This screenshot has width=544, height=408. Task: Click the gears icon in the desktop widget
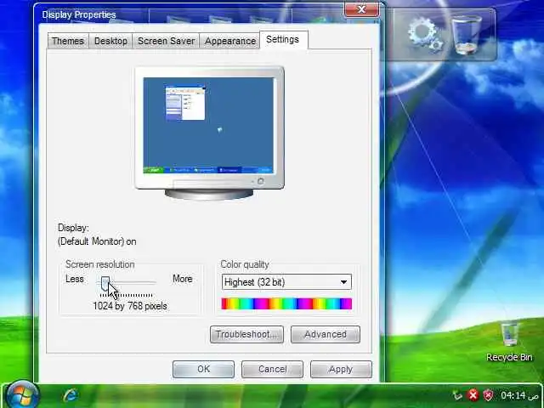tap(425, 35)
